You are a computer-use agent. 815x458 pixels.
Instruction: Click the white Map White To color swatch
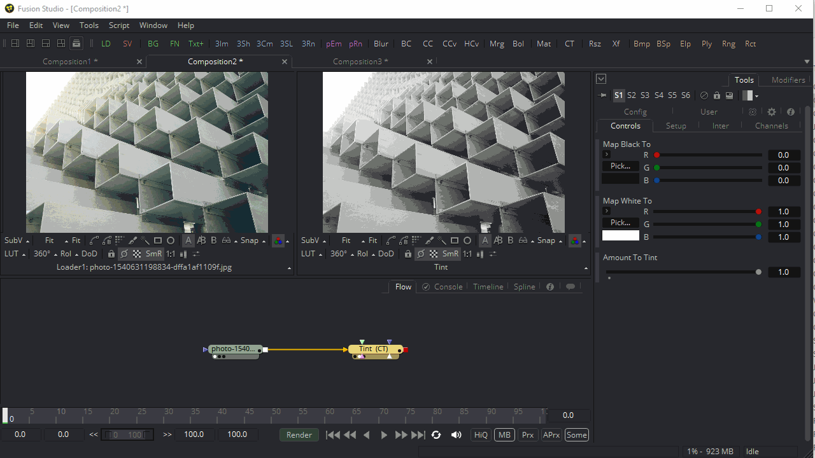620,235
